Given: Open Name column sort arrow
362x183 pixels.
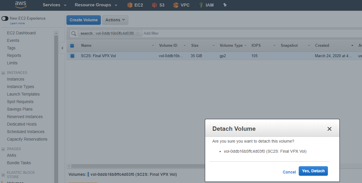Looking at the screenshot, I should (x=153, y=46).
